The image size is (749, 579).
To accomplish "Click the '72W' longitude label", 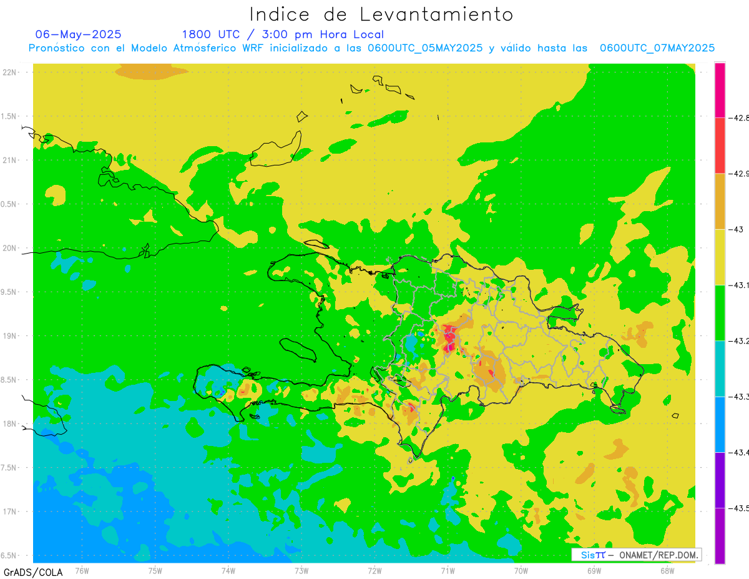I will [x=374, y=570].
